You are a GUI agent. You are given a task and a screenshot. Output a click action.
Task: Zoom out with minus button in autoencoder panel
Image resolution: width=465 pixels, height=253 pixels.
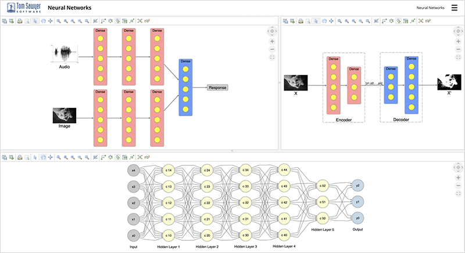point(458,49)
